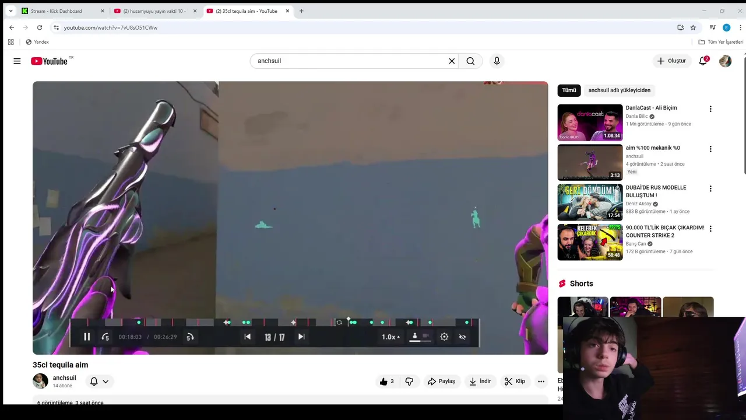Click the address bar URL
Screen dimensions: 746x420
(111, 27)
